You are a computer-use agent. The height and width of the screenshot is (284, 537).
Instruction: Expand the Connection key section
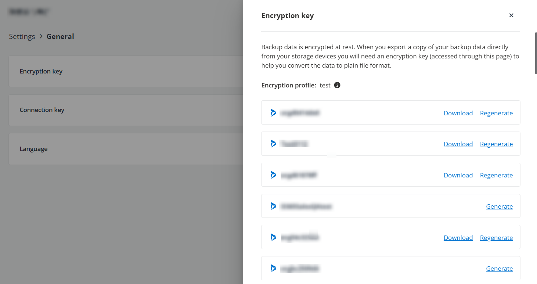click(x=42, y=110)
